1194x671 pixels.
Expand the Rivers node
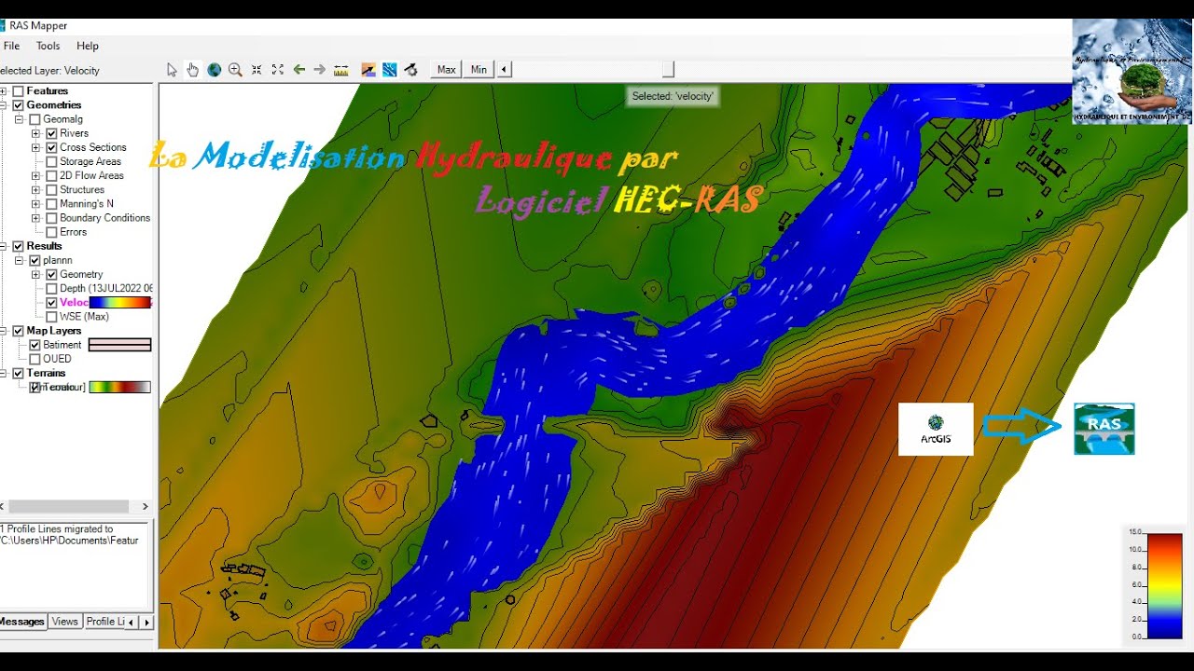pyautogui.click(x=35, y=133)
